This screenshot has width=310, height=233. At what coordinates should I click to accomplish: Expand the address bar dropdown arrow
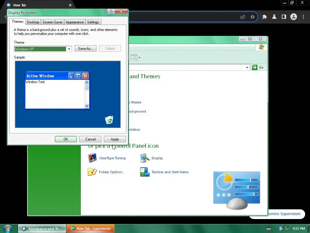click(x=247, y=68)
